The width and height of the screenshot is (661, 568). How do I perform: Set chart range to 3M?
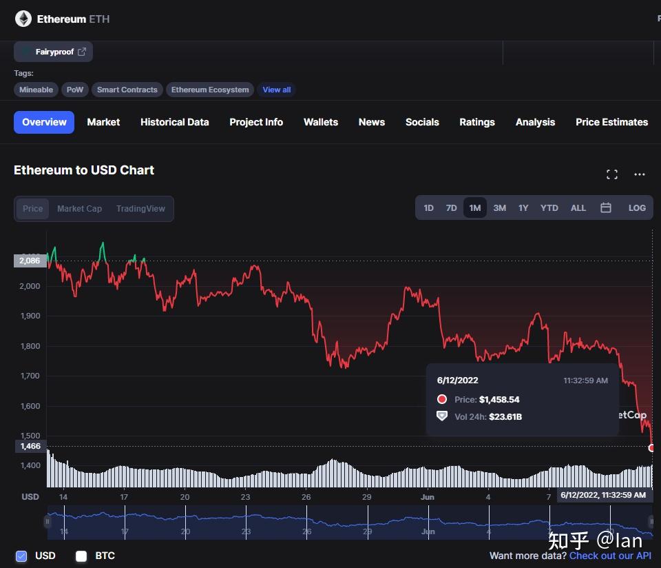(x=500, y=208)
